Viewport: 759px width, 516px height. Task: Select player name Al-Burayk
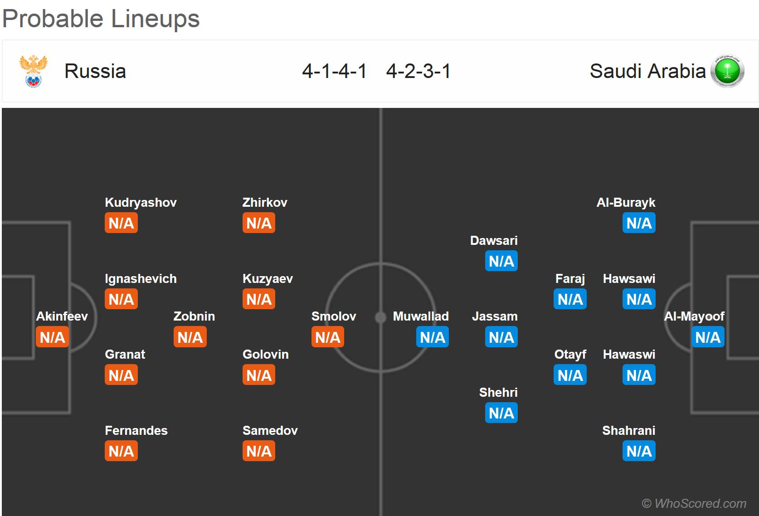(x=626, y=202)
